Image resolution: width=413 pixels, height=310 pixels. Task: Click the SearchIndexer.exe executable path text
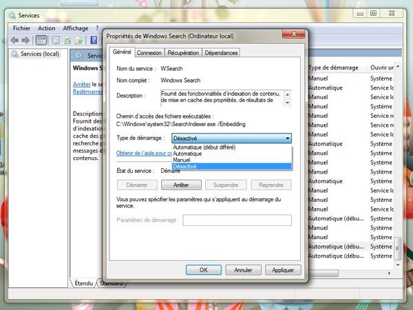180,124
